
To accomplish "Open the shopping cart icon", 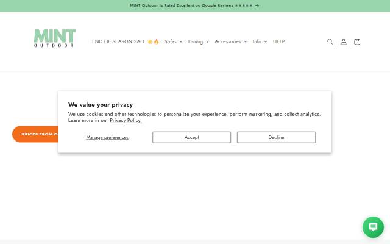I will tap(357, 41).
